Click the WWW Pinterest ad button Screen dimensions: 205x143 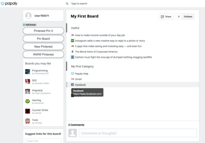(43, 55)
